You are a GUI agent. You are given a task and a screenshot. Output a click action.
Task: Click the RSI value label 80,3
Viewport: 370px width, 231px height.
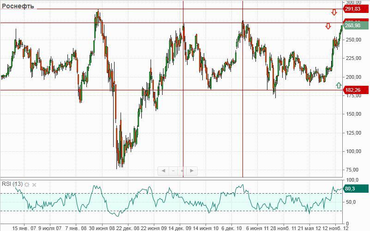tap(356, 189)
